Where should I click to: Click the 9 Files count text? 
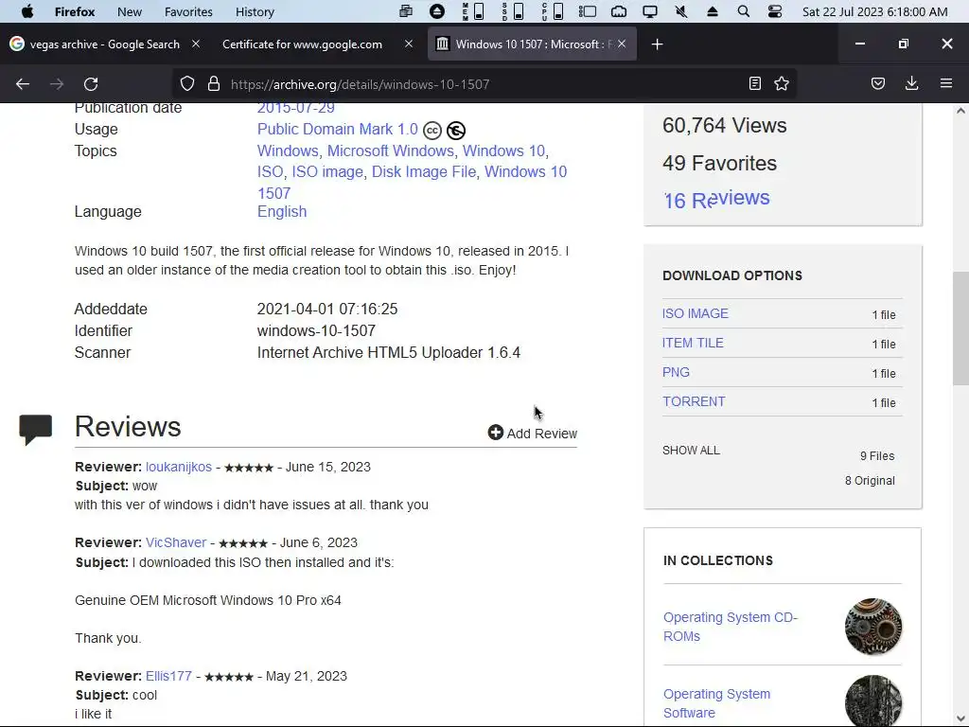877,455
